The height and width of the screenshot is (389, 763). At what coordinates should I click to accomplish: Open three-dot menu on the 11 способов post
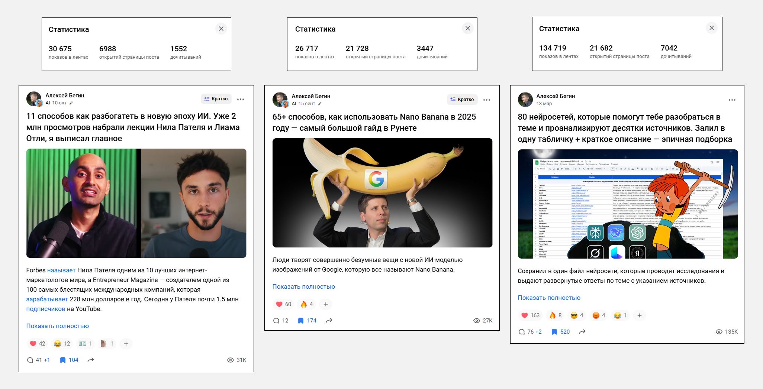[x=241, y=99]
